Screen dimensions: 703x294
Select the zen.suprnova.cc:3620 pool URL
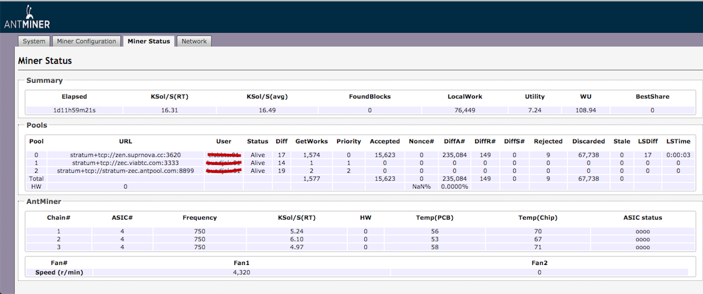pyautogui.click(x=126, y=155)
